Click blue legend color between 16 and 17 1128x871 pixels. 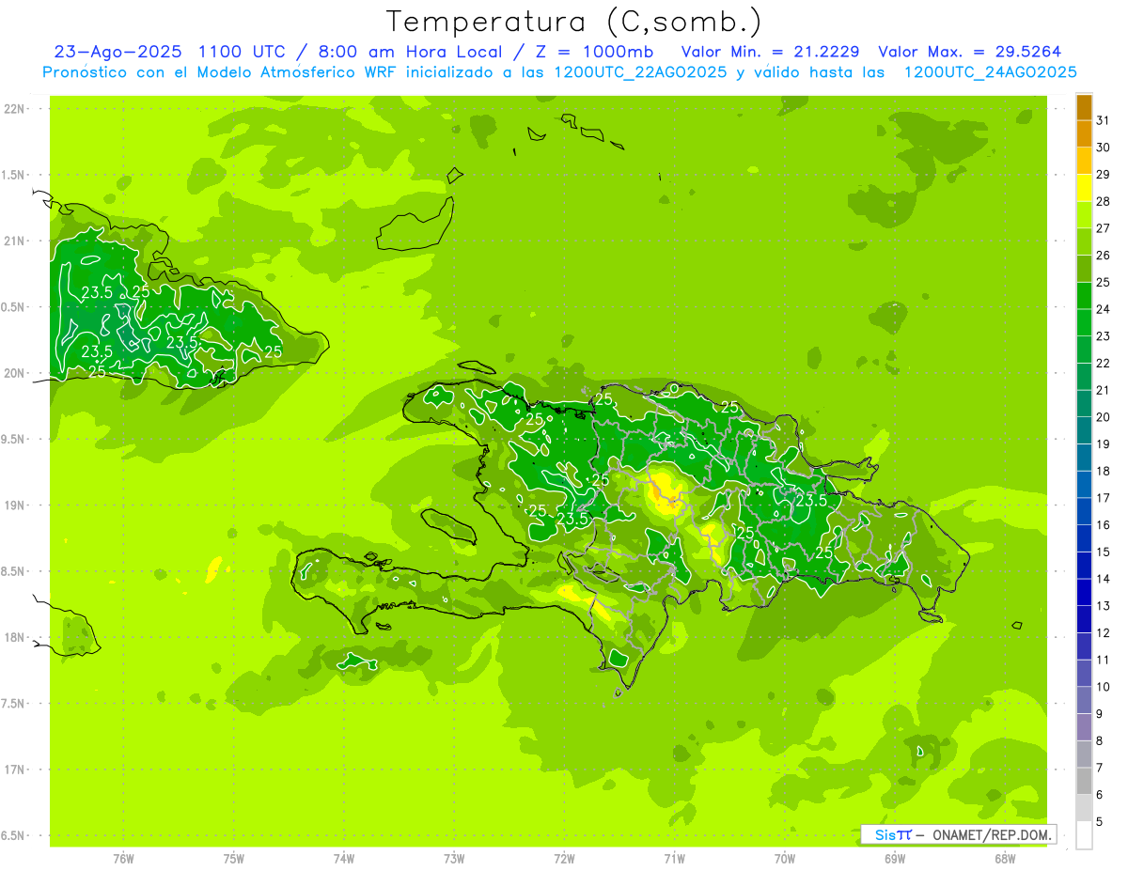pos(1084,511)
